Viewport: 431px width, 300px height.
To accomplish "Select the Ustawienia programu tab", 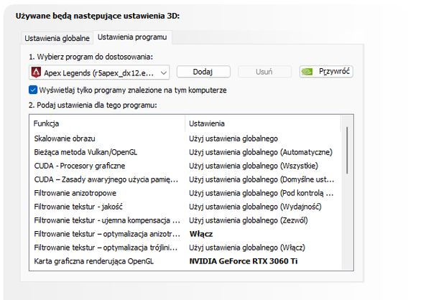I will (x=132, y=37).
